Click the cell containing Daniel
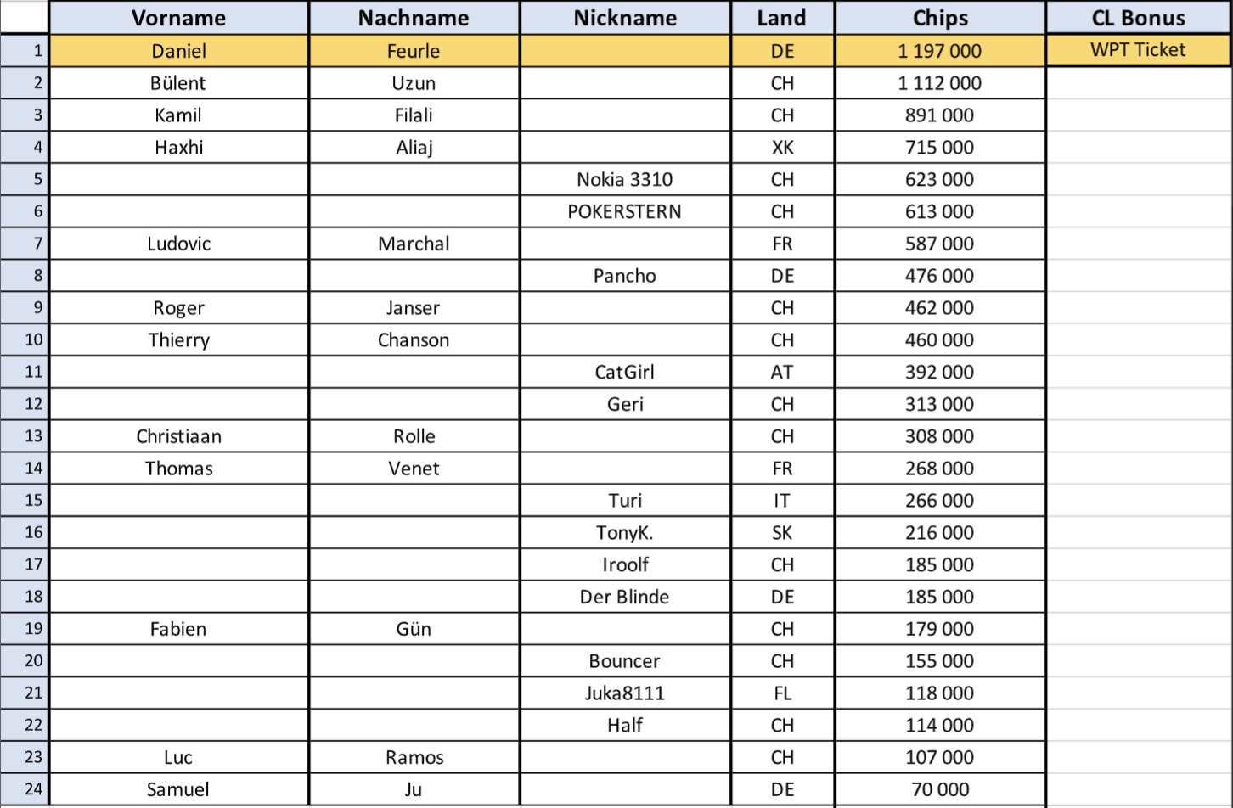The width and height of the screenshot is (1233, 808). [x=178, y=51]
